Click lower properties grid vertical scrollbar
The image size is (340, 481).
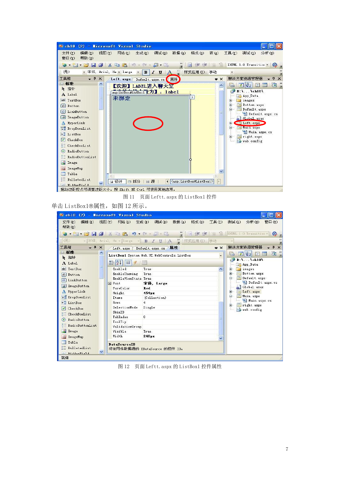click(x=221, y=304)
